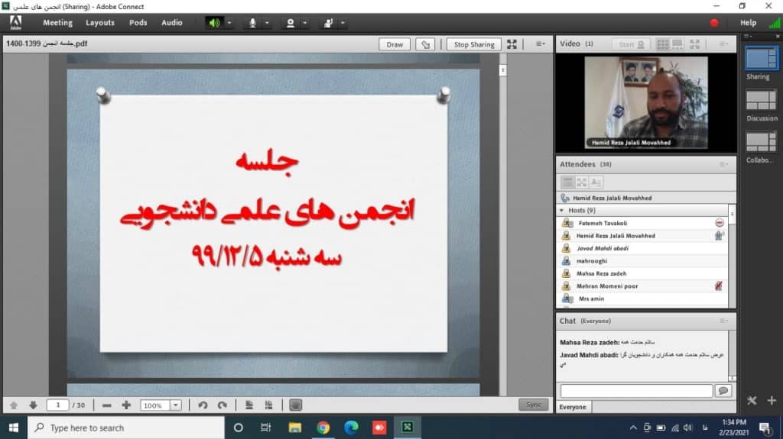Click the Stop Sharing button

(474, 44)
